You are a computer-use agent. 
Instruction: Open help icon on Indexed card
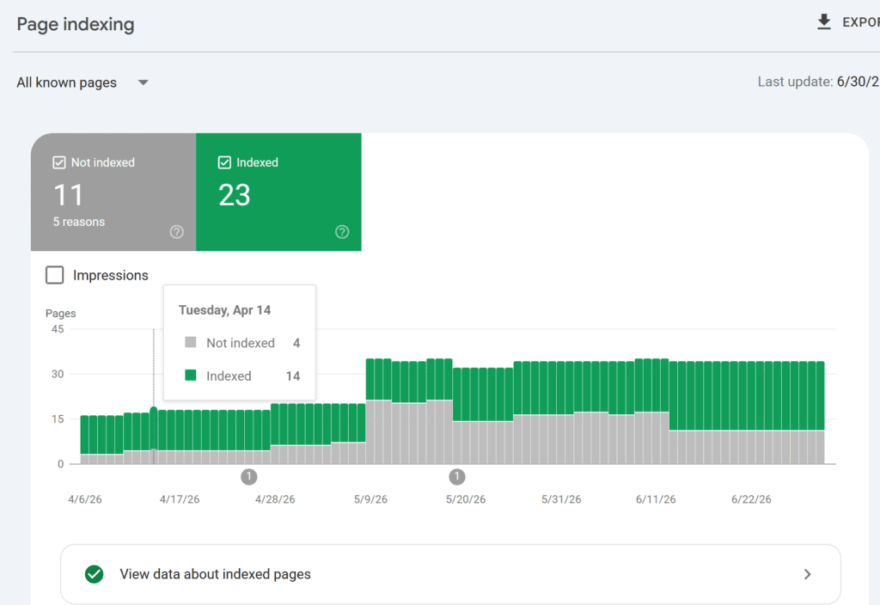coord(342,232)
